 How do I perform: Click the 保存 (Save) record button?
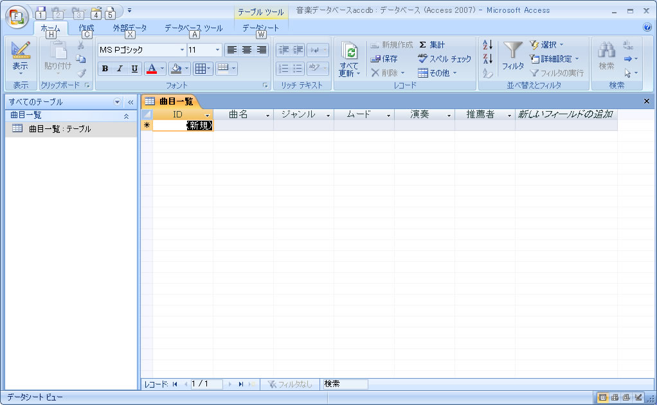point(384,59)
